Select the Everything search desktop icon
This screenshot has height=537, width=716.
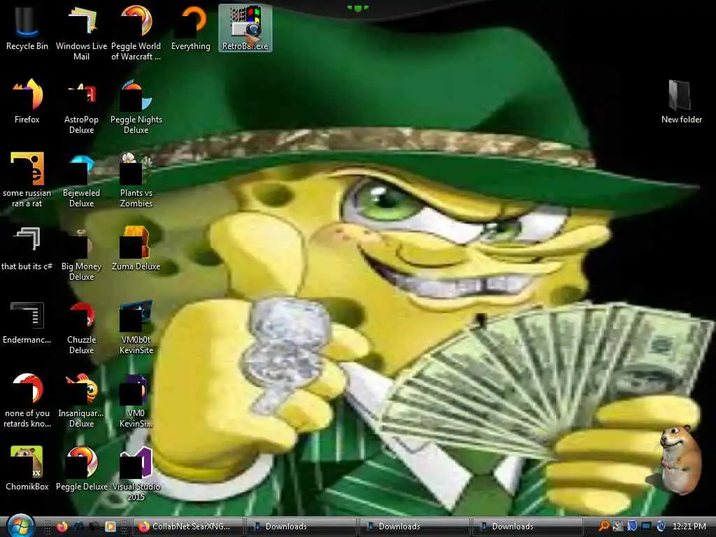(x=191, y=28)
